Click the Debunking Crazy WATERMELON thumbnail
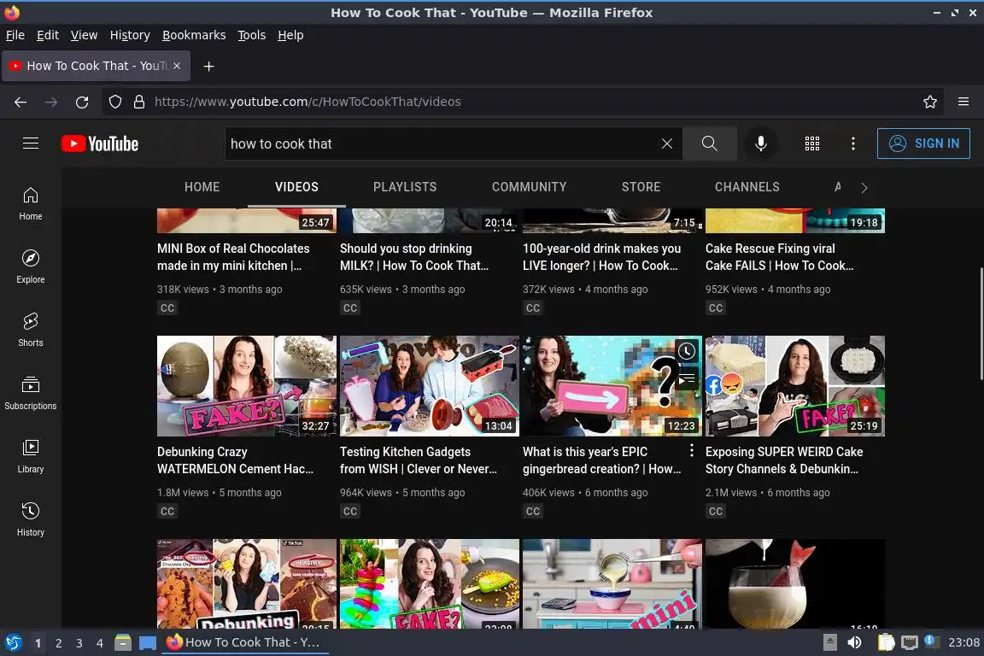Screen dimensions: 984x656 [x=247, y=386]
